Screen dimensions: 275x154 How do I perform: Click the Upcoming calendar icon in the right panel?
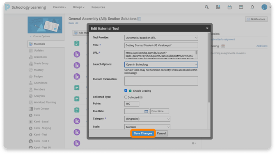pyautogui.click(x=223, y=46)
